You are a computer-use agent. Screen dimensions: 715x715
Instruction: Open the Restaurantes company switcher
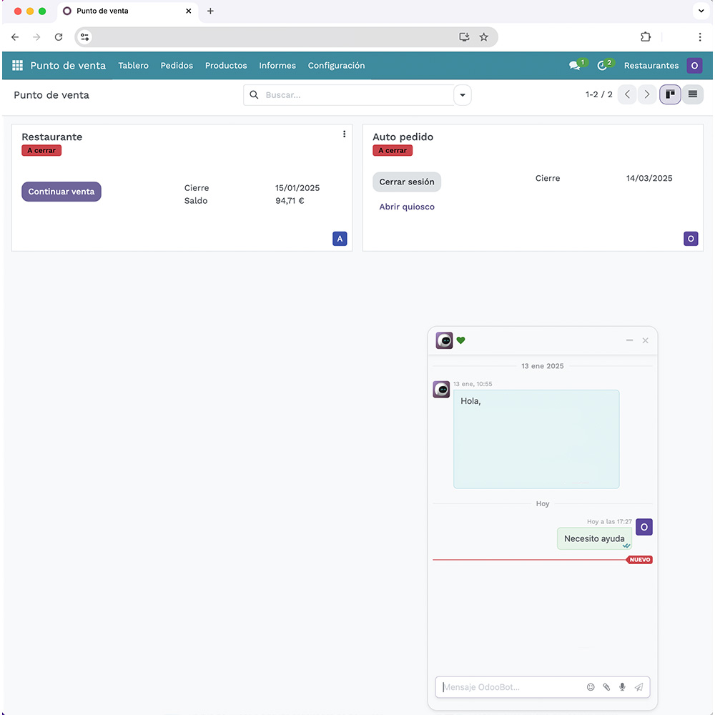coord(651,66)
